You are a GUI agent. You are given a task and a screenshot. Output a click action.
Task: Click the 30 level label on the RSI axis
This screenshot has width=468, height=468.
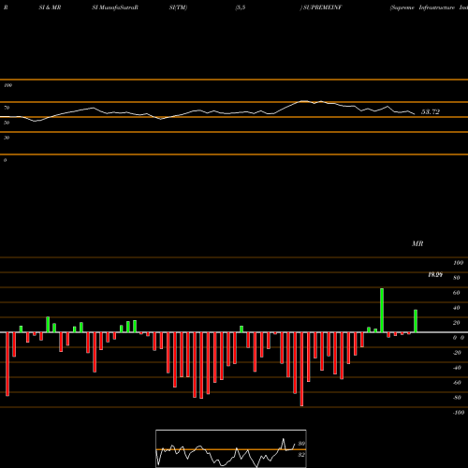(x=7, y=138)
